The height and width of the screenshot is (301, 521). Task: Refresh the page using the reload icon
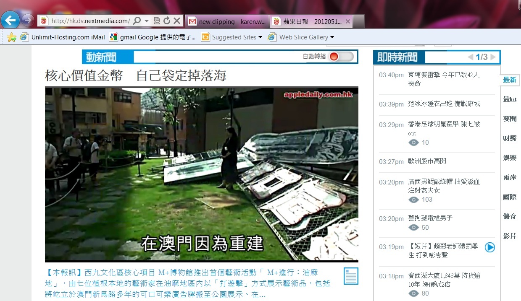click(167, 21)
